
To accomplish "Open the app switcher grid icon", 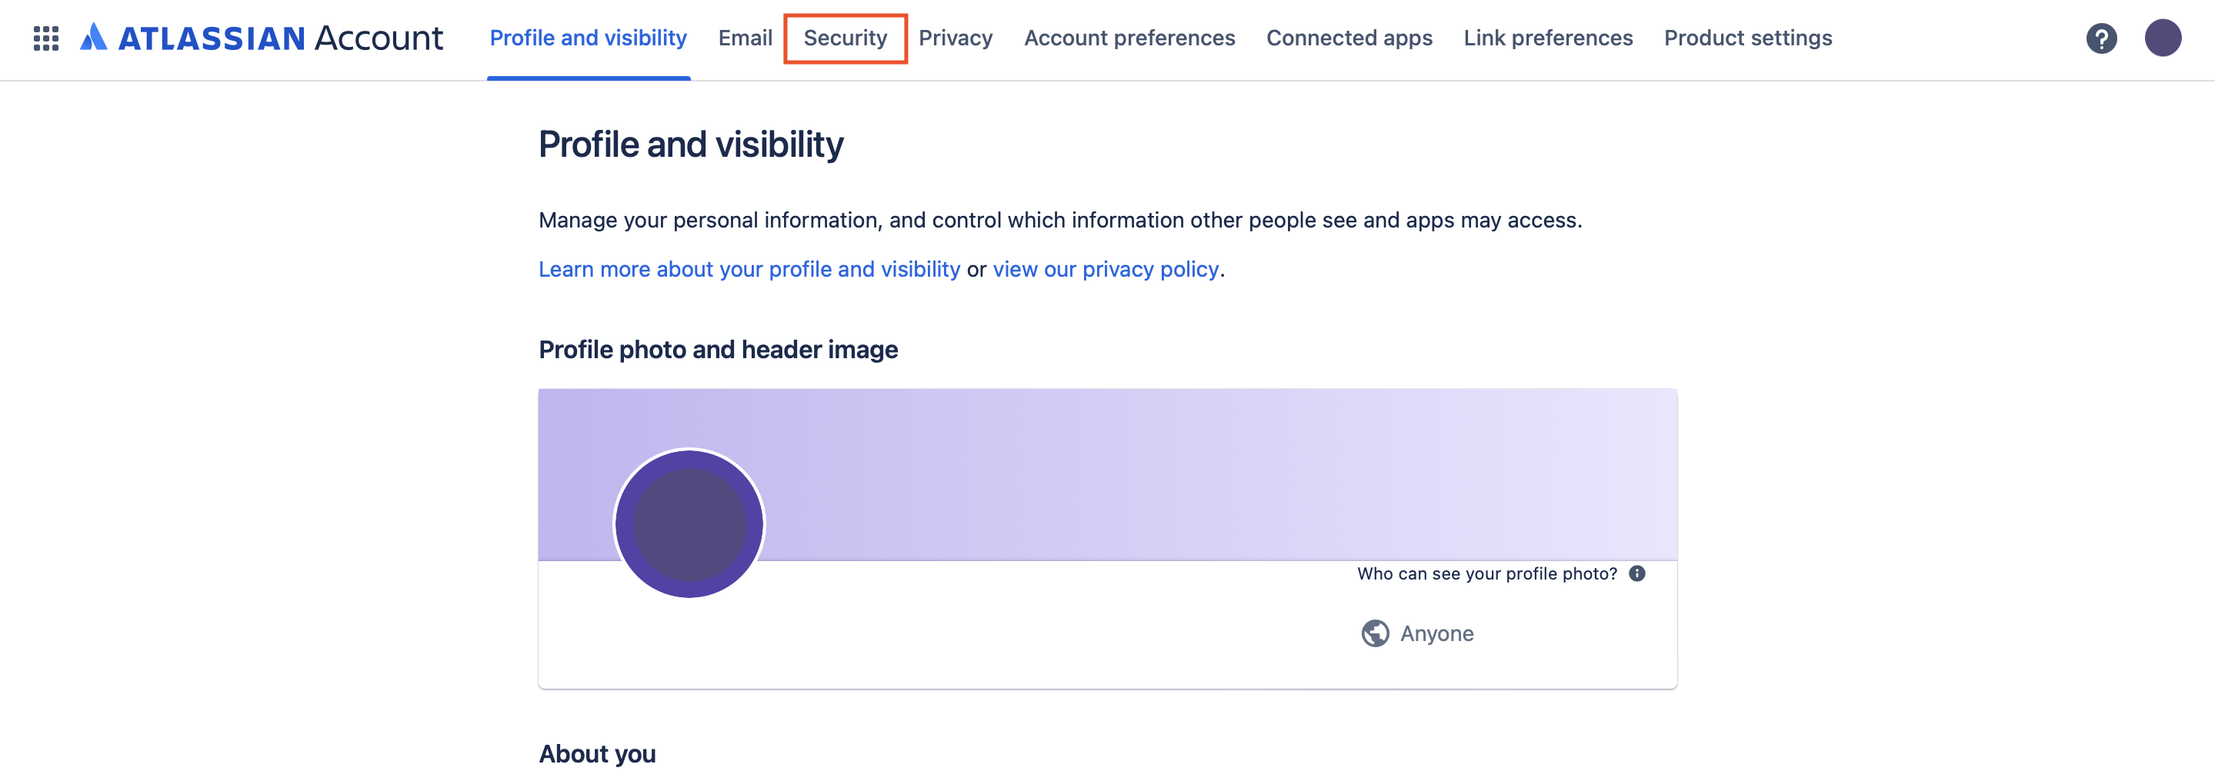I will (45, 38).
